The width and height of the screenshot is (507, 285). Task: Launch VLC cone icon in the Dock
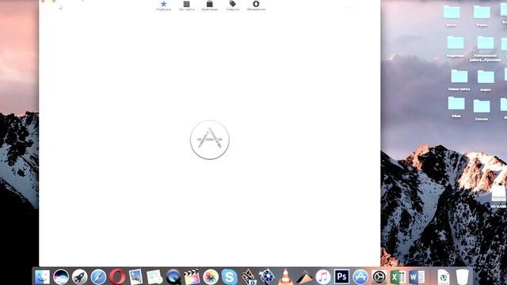point(285,277)
